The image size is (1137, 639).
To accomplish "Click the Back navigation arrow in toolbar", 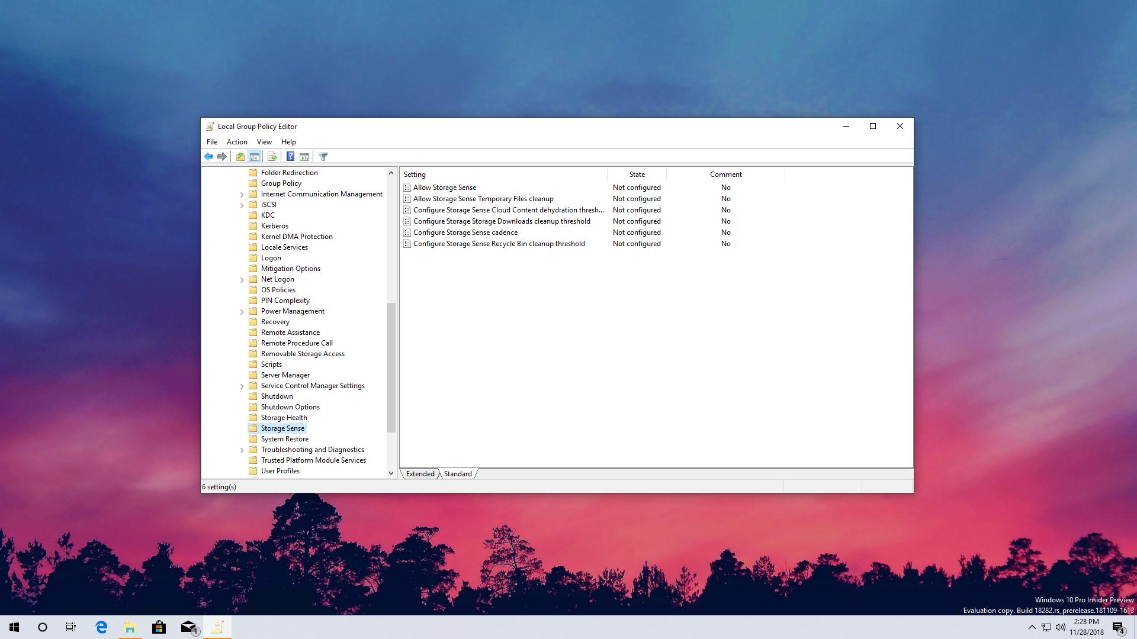I will click(x=208, y=156).
